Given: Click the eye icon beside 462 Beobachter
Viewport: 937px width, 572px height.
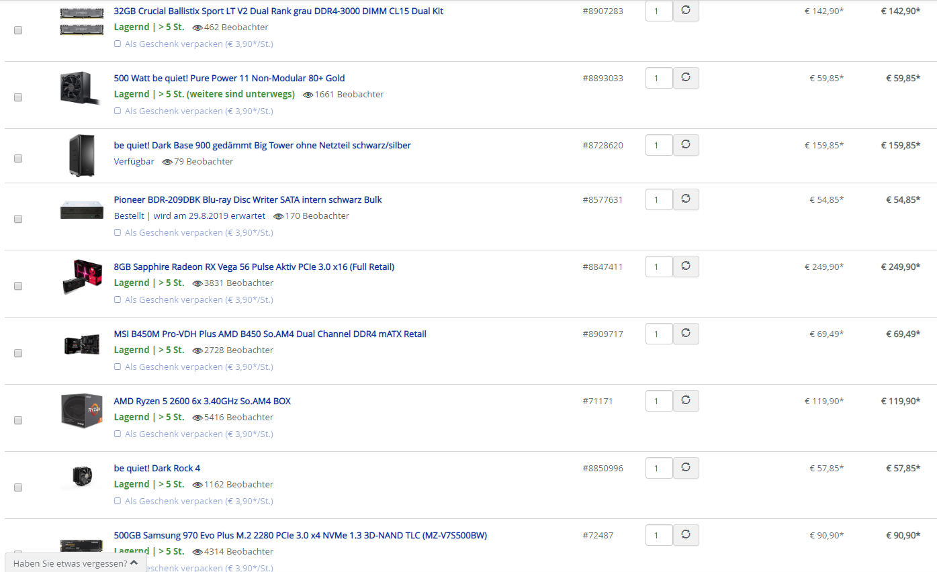Looking at the screenshot, I should point(197,28).
